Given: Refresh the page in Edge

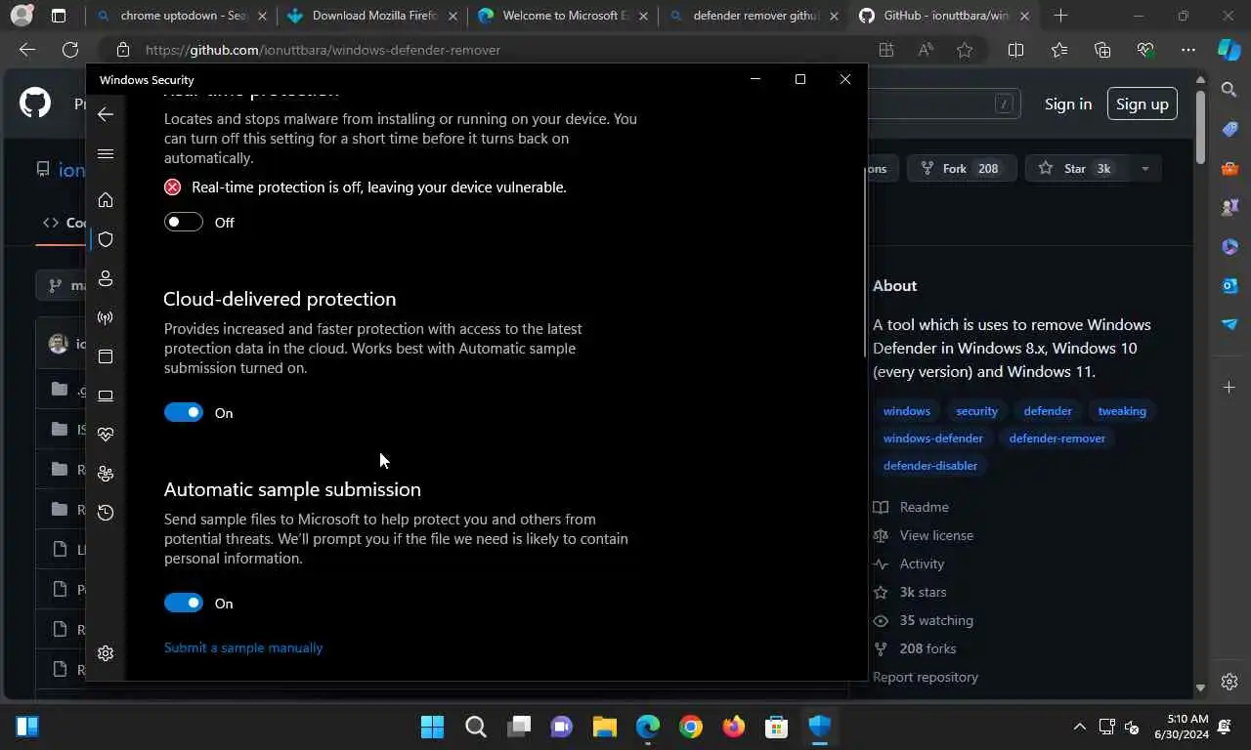Looking at the screenshot, I should tap(69, 50).
